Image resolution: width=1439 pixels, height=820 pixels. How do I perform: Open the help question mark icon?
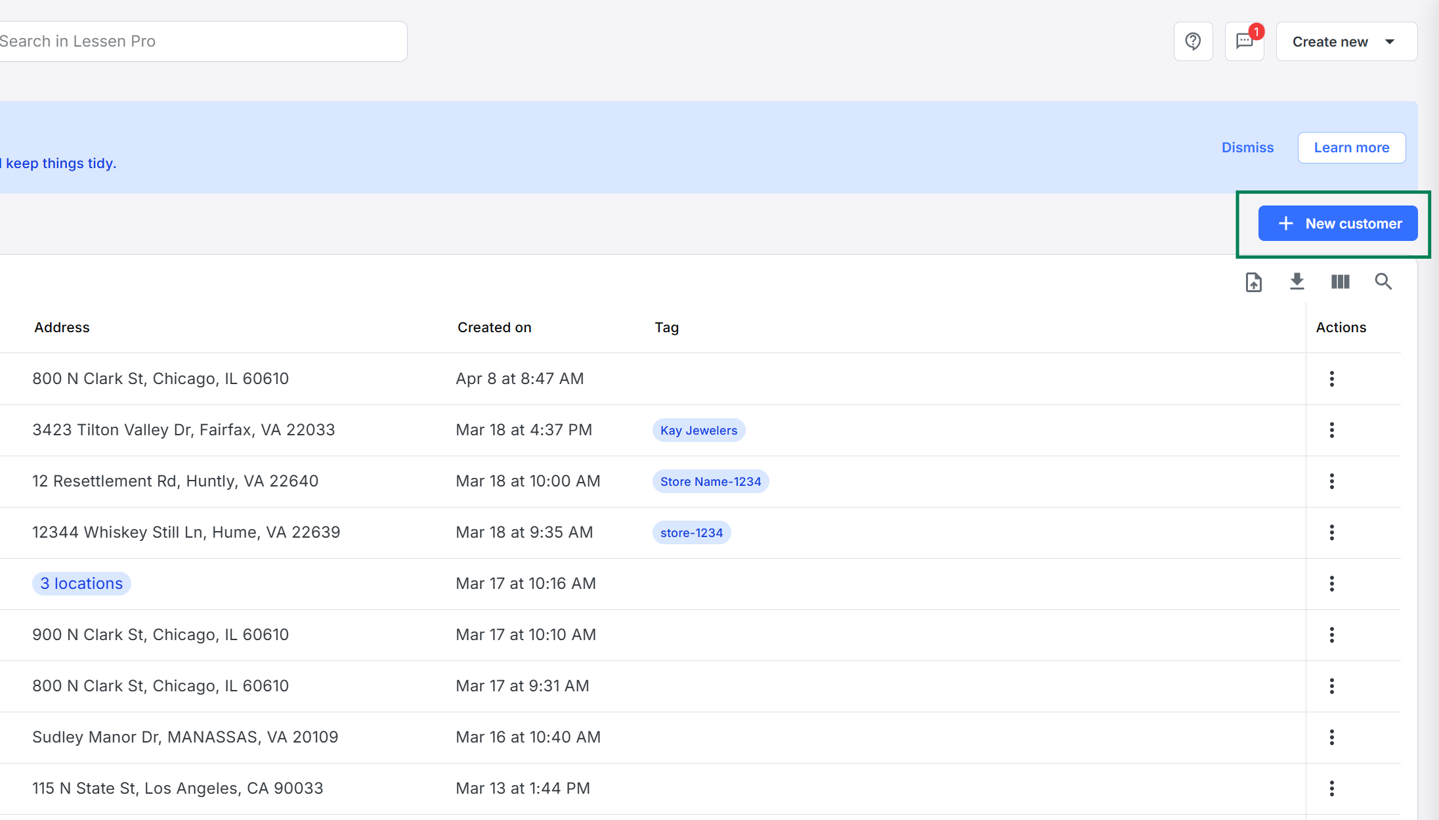pyautogui.click(x=1193, y=41)
